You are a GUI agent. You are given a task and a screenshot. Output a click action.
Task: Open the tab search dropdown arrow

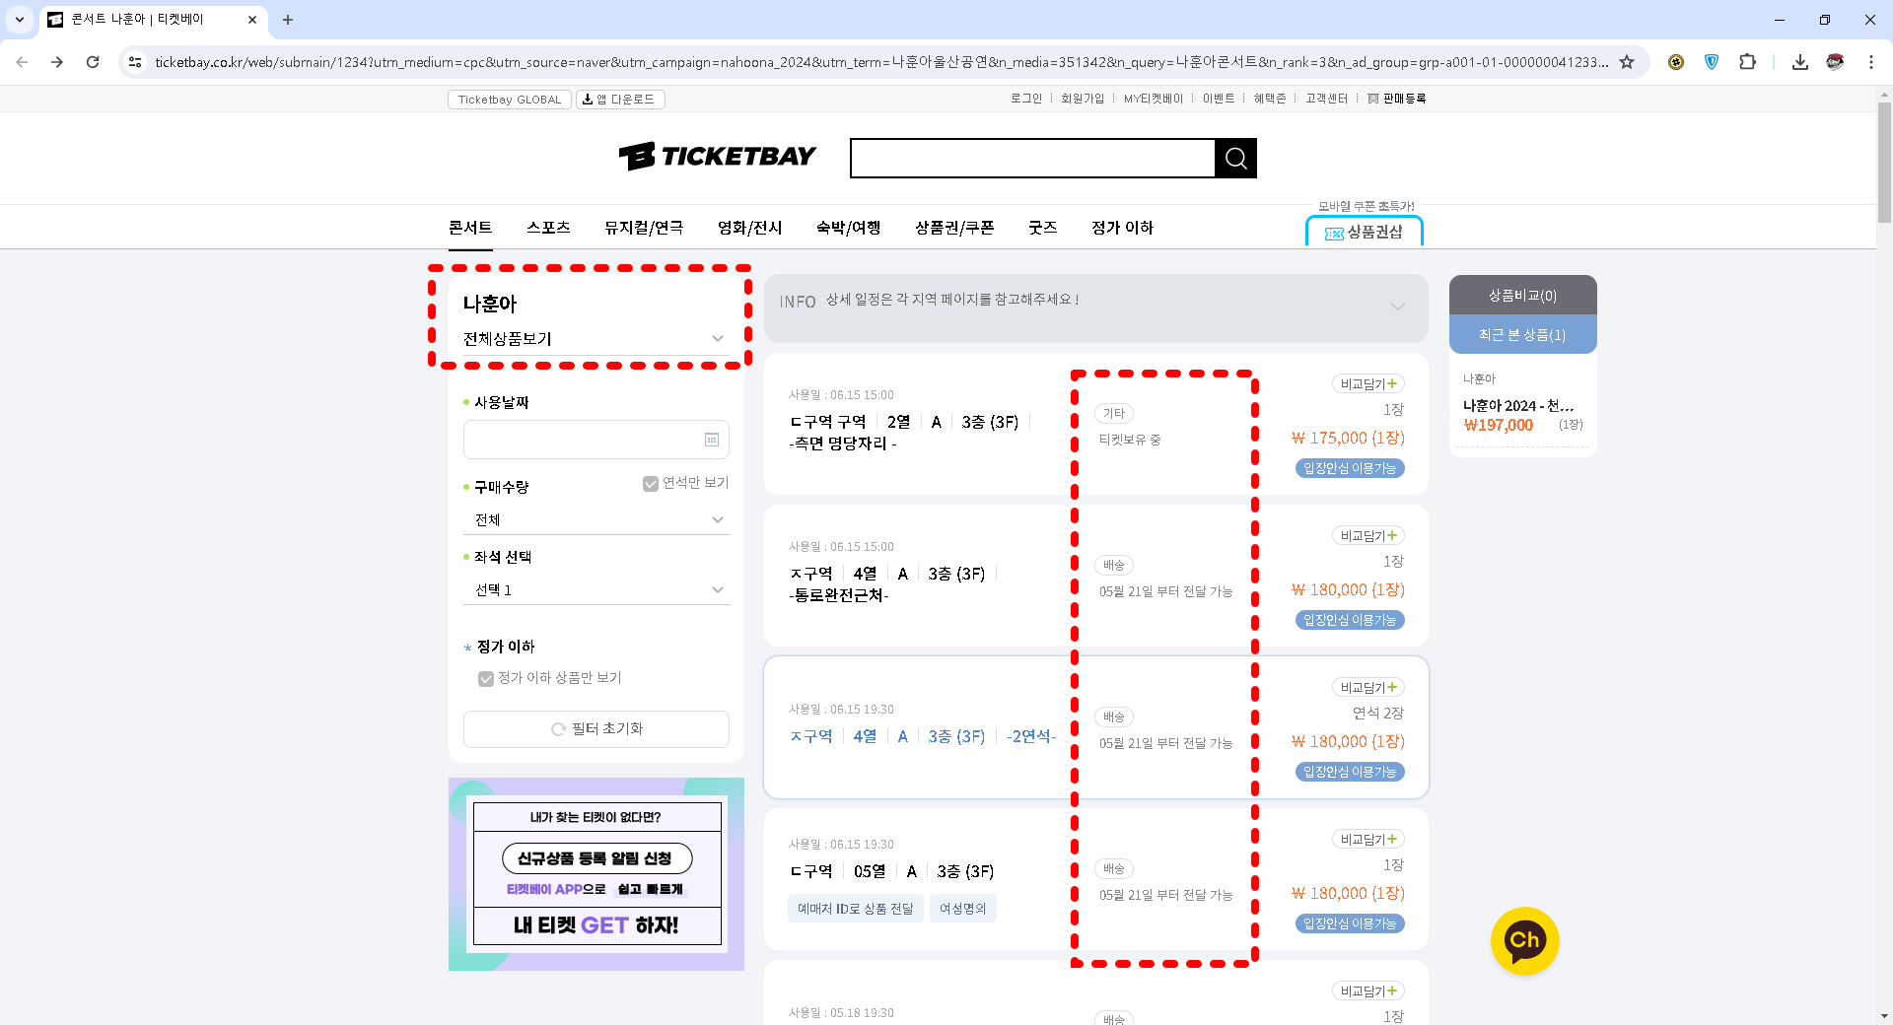20,20
